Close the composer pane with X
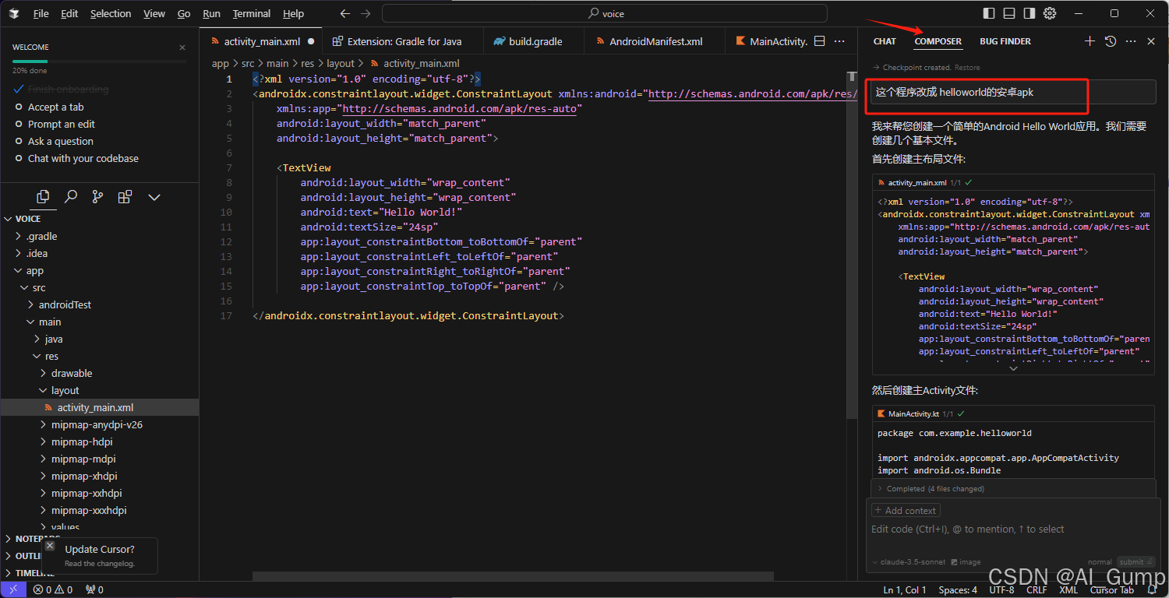 coord(1151,41)
